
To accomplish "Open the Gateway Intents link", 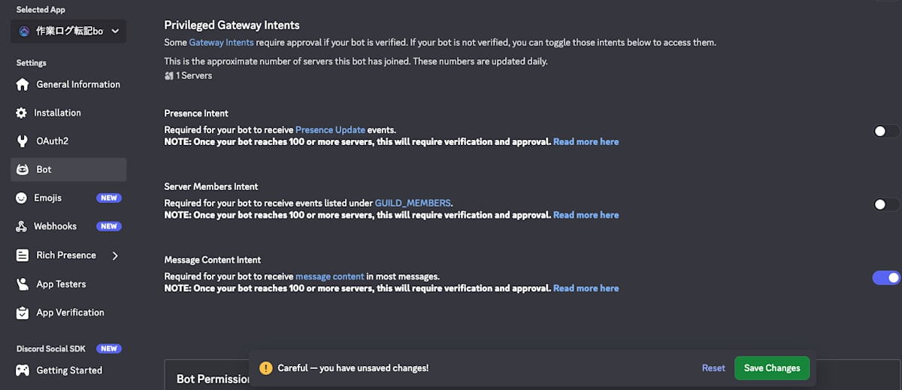I will 221,43.
